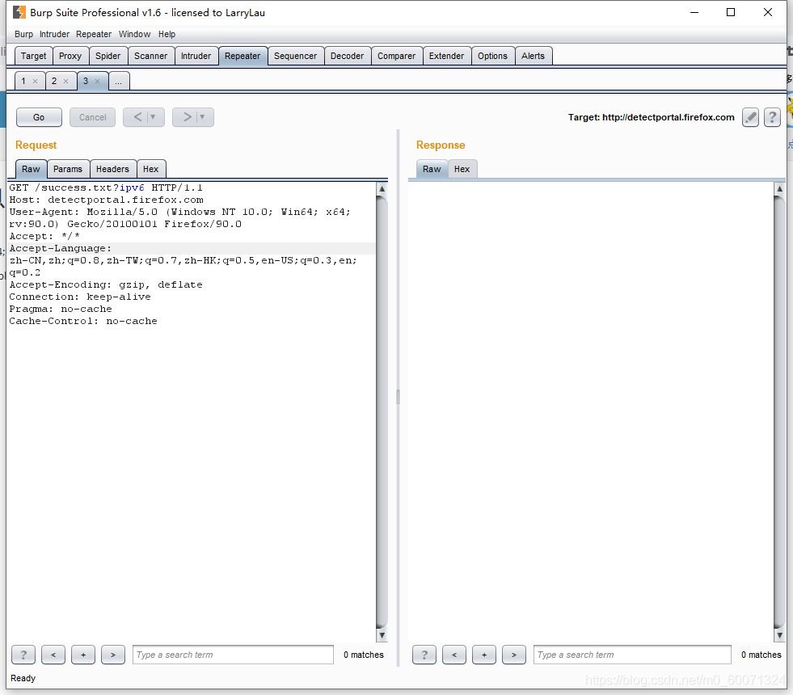Go to next match in response search
This screenshot has height=695, width=793.
[x=514, y=655]
